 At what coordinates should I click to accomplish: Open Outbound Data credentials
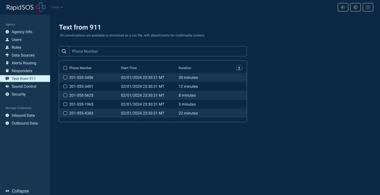(24, 123)
